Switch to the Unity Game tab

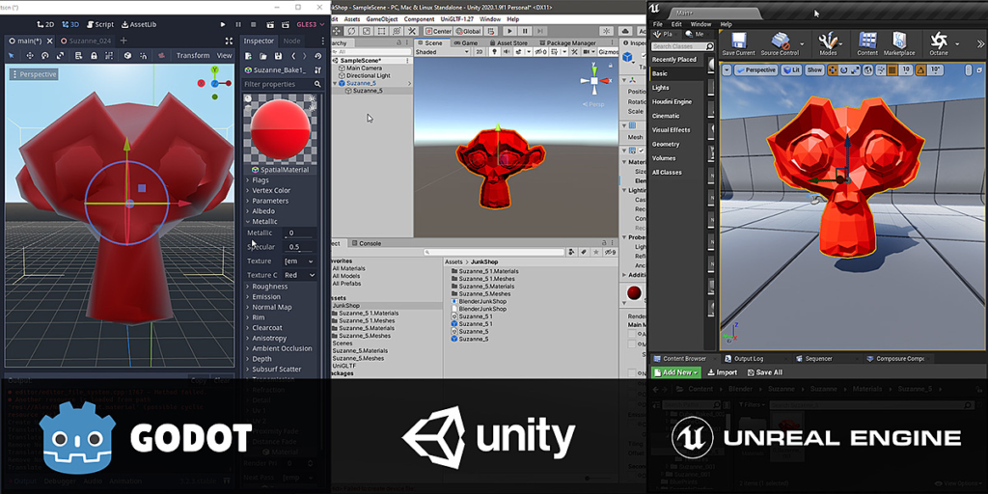466,42
